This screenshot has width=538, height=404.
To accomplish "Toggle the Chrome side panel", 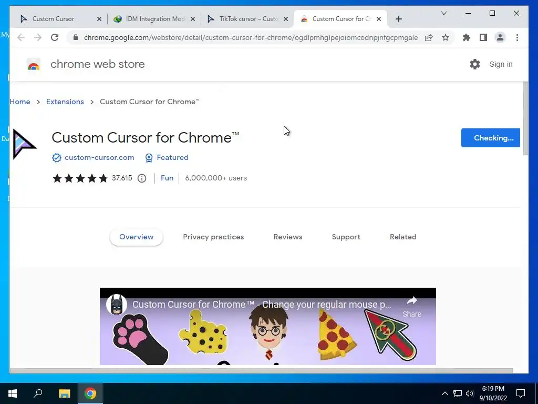I will pos(483,37).
